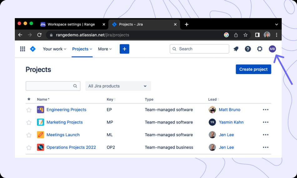Expand the More navigation menu
297x178 pixels.
[105, 49]
